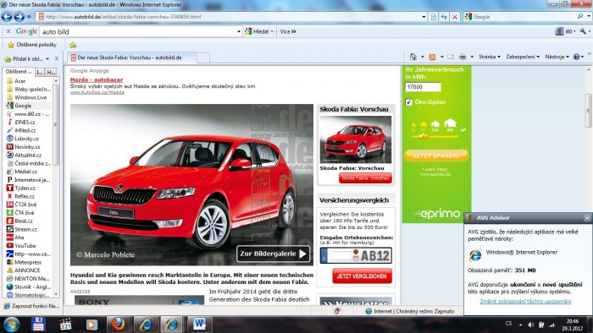Click the volume icon in system tray
Image resolution: width=593 pixels, height=333 pixels.
[531, 325]
